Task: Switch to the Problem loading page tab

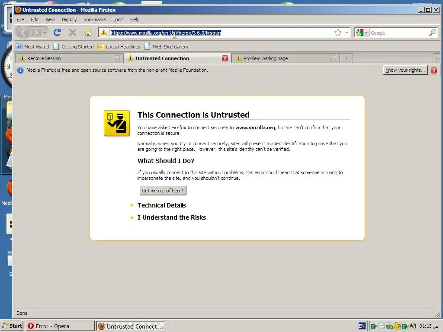Action: (x=285, y=58)
